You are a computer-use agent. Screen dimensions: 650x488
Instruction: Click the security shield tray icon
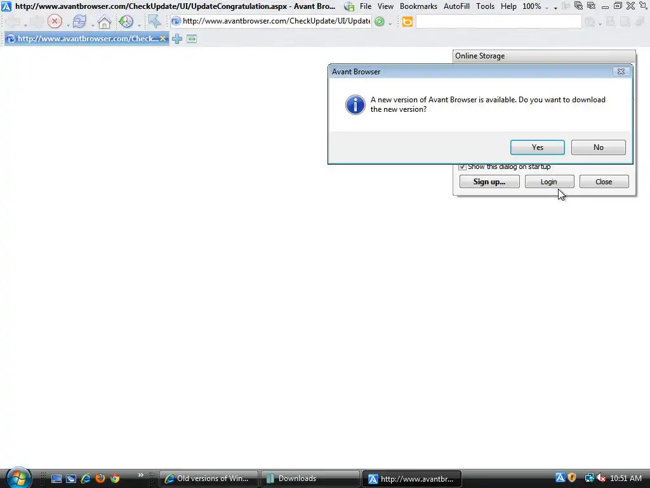[x=572, y=478]
